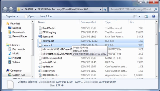Open recent pages dropdown beside Forward arrow
This screenshot has width=160, height=91.
point(15,9)
